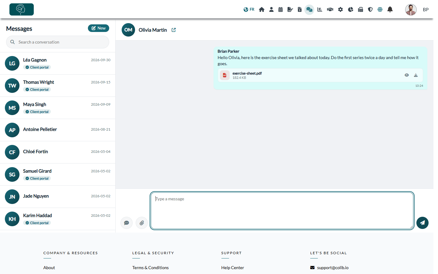Open the bar chart reports icon
This screenshot has height=274, width=438.
[x=320, y=9]
